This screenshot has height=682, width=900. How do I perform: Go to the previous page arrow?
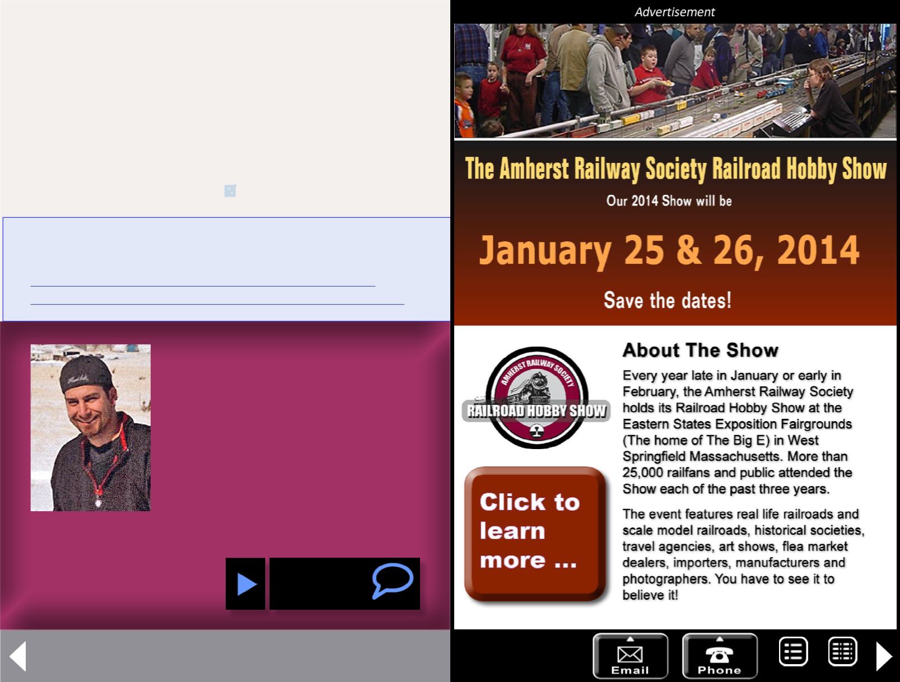pyautogui.click(x=18, y=656)
